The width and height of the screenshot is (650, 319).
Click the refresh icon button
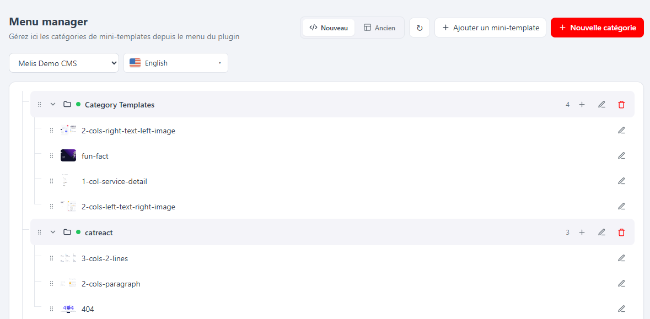(420, 28)
